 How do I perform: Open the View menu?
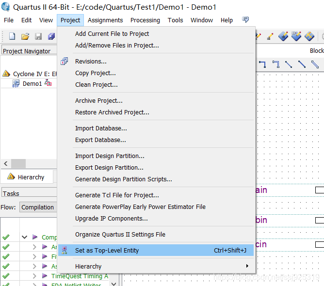point(46,20)
